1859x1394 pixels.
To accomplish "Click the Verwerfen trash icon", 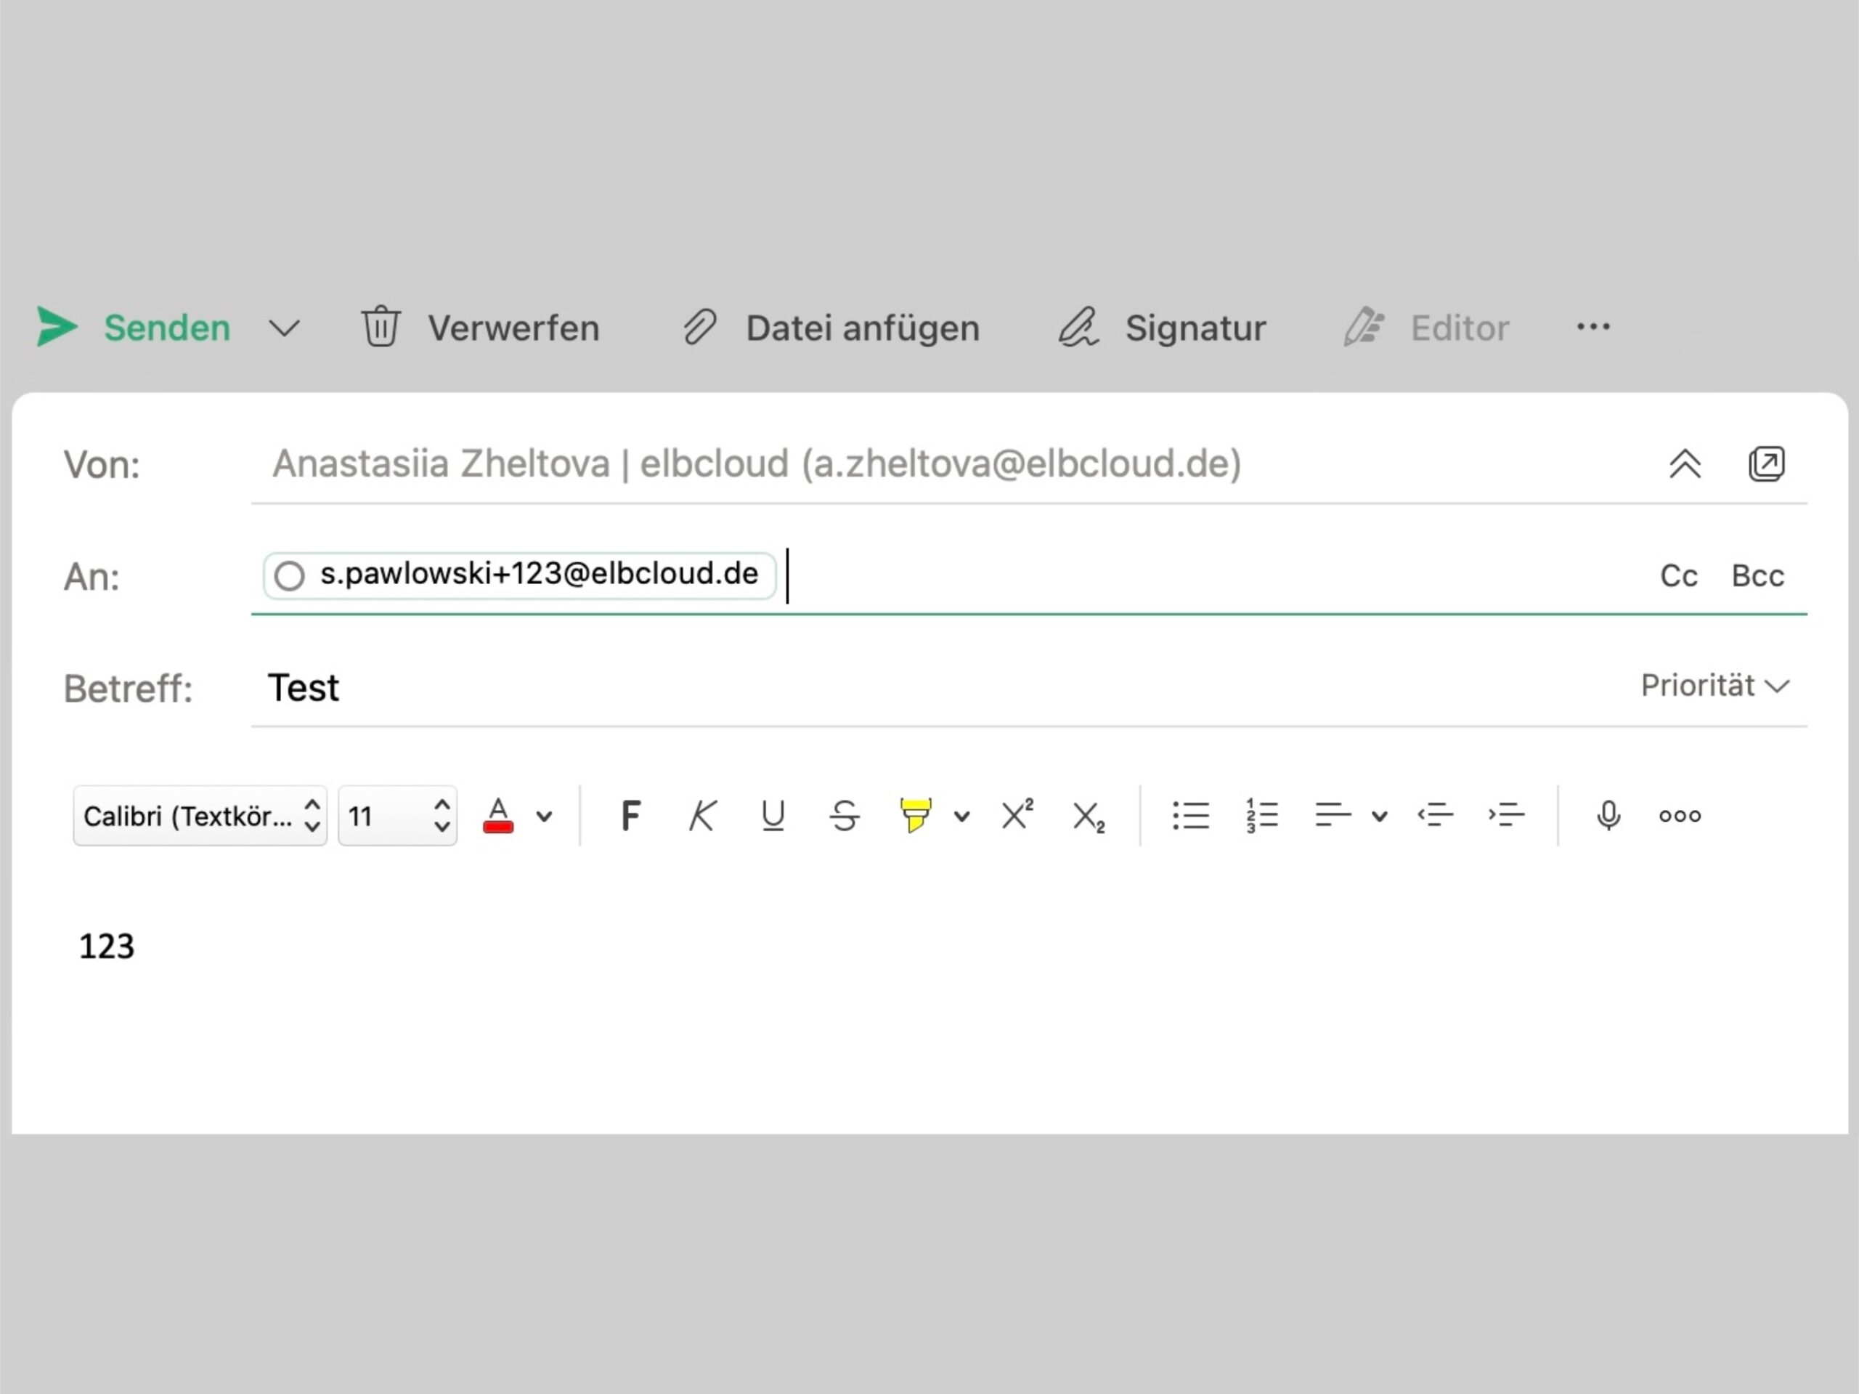I will coord(381,327).
